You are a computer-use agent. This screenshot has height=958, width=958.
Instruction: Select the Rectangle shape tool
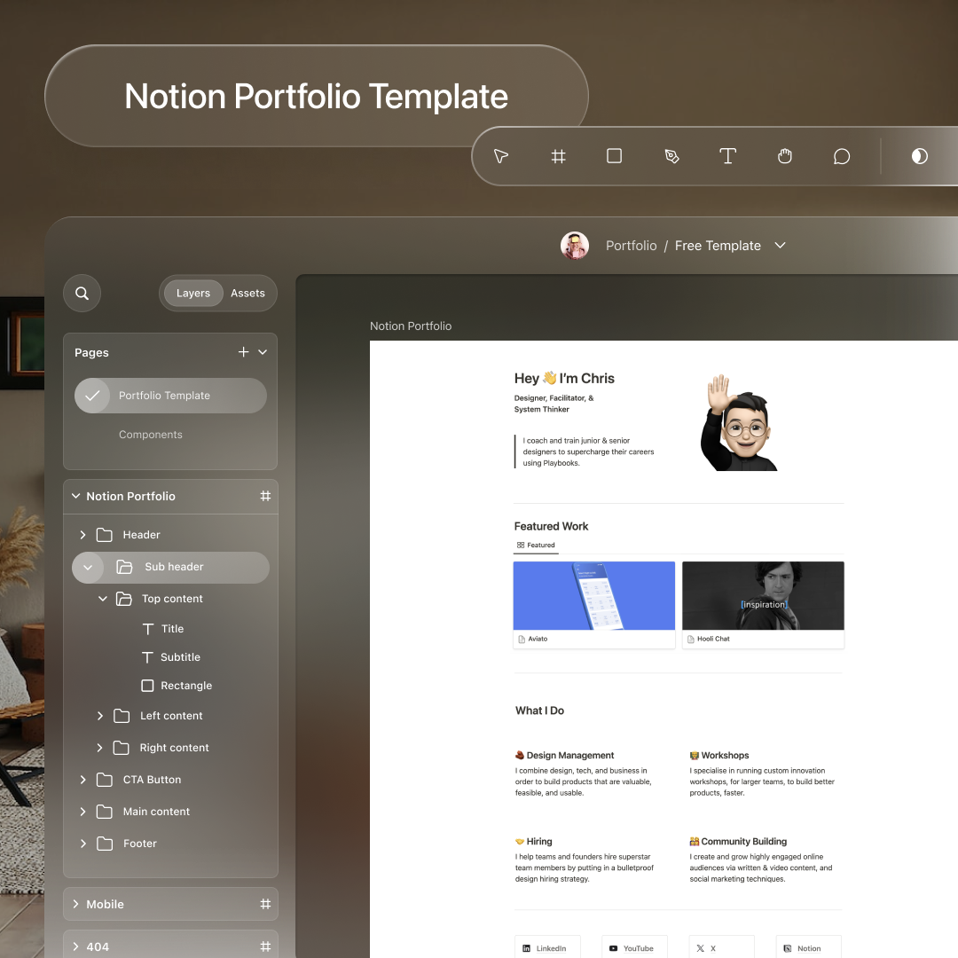(614, 156)
